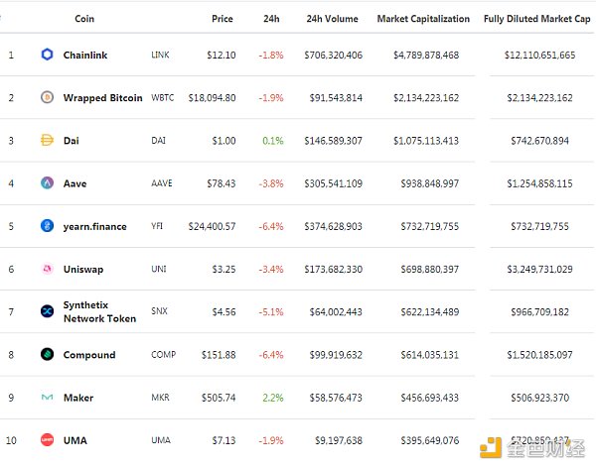Sort by the 24h Volume header

click(x=332, y=19)
